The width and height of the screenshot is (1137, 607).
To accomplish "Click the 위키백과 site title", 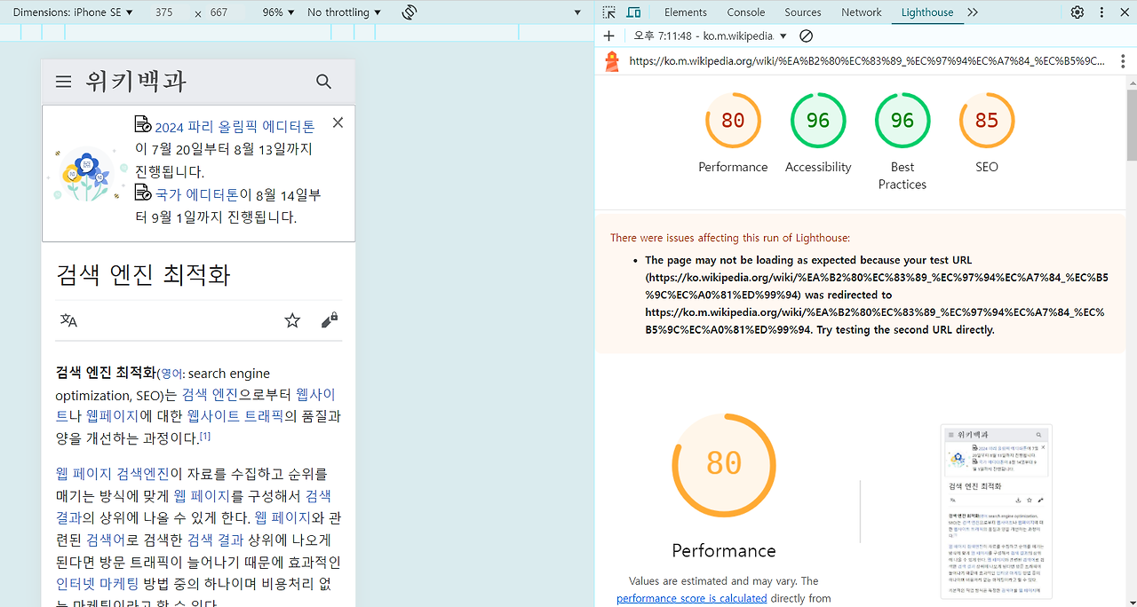I will pyautogui.click(x=136, y=82).
